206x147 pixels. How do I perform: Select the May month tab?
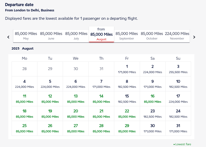(26, 36)
